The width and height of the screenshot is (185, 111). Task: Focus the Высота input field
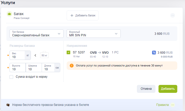point(17,68)
